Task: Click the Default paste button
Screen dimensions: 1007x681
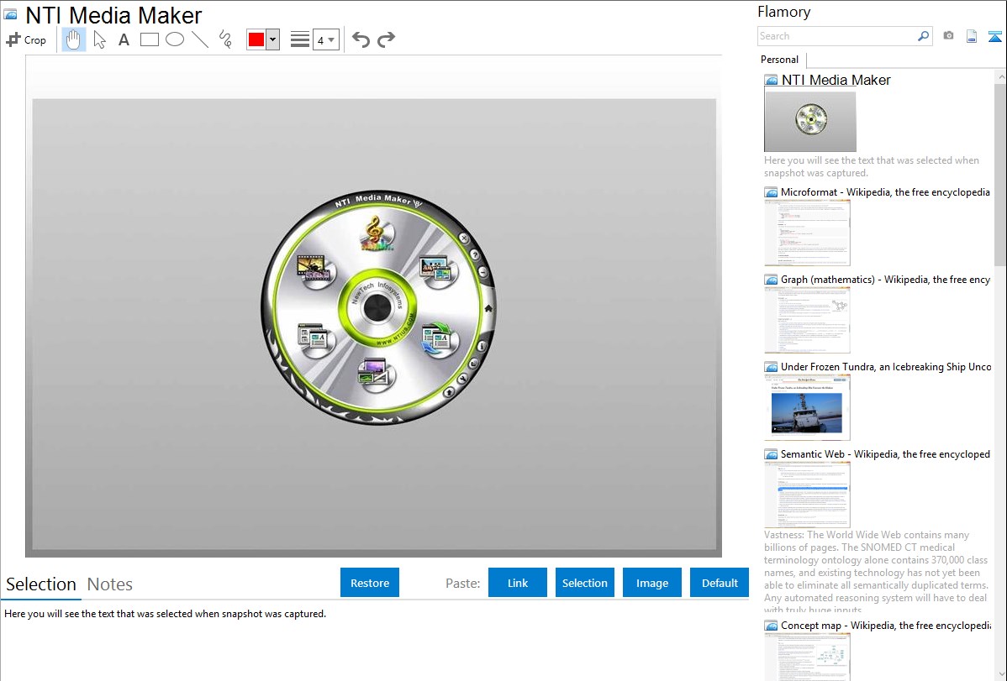Action: (x=720, y=583)
